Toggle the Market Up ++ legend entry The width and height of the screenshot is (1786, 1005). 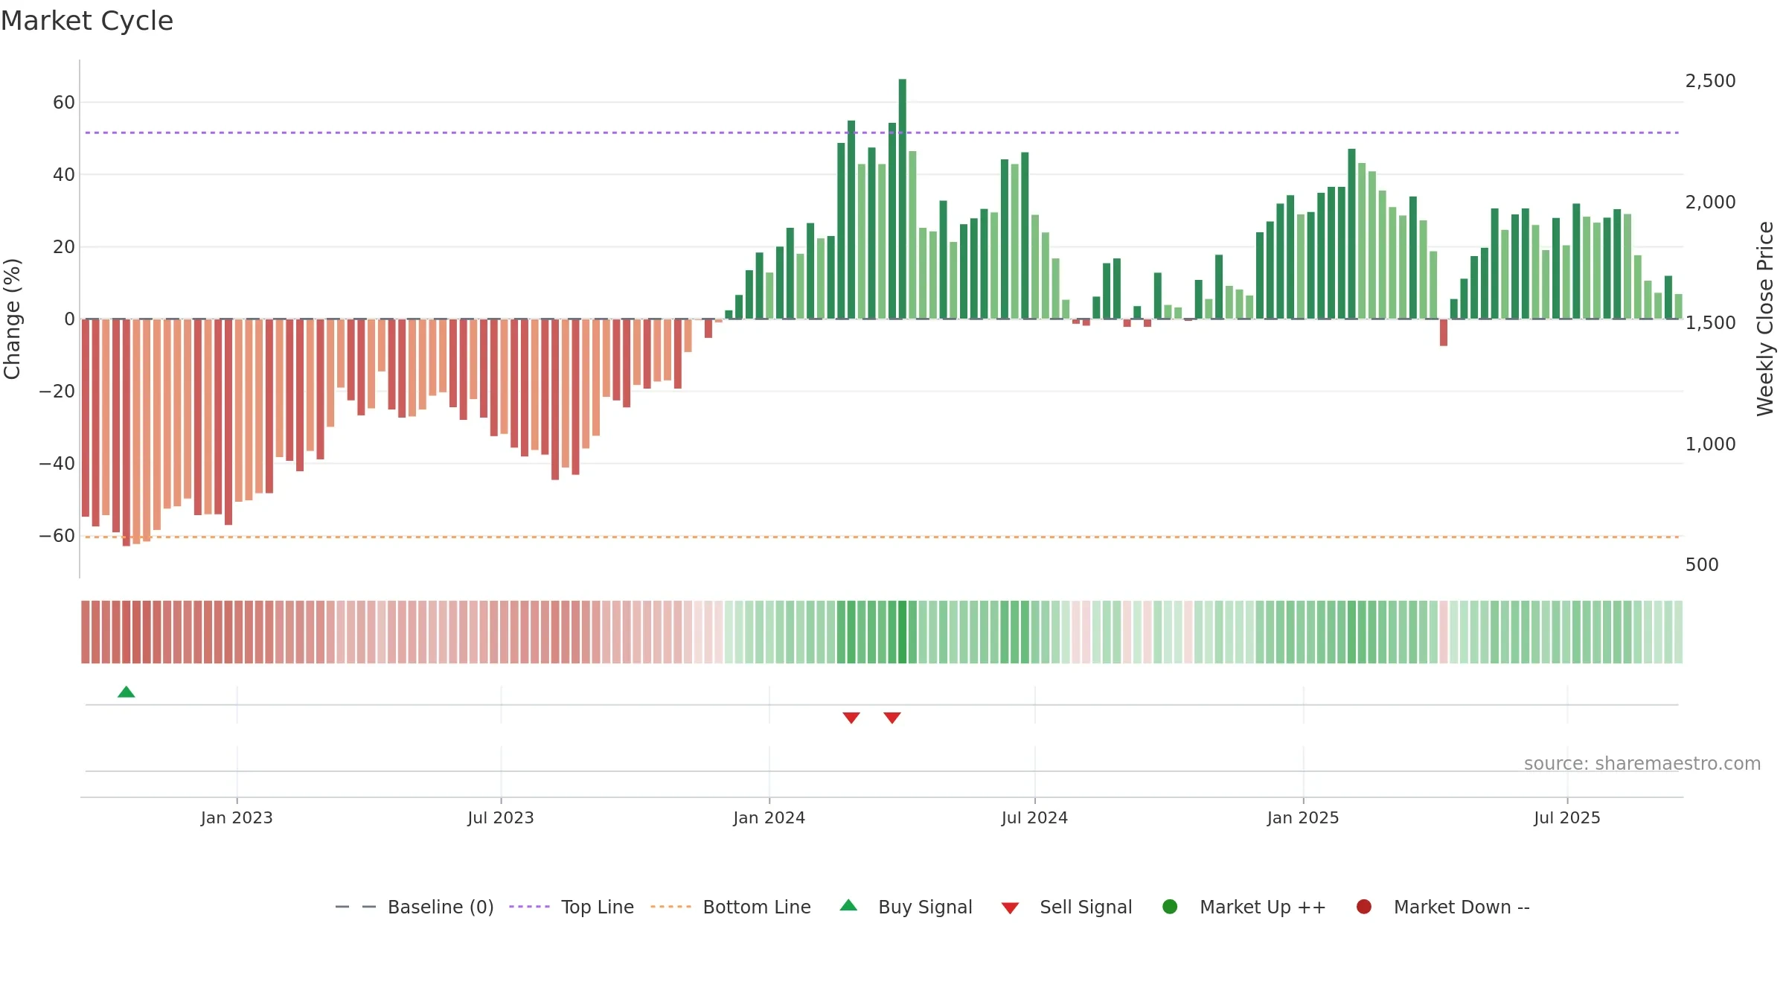[1244, 907]
